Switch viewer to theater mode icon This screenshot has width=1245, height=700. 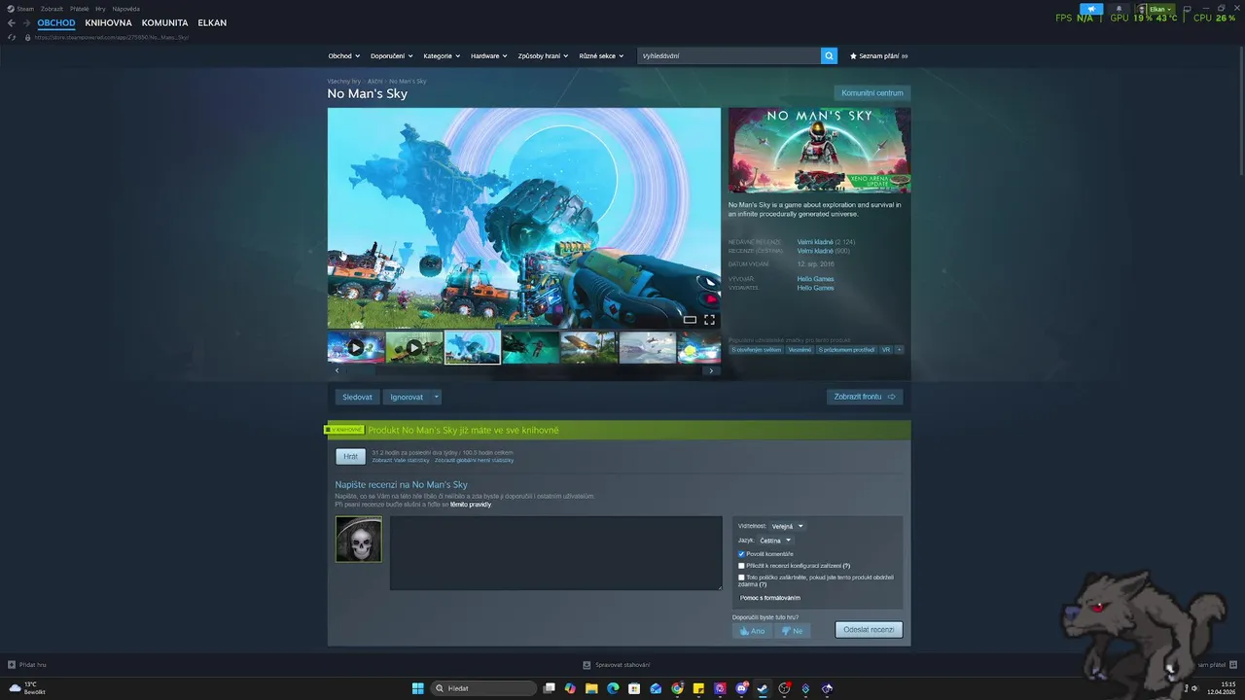690,319
